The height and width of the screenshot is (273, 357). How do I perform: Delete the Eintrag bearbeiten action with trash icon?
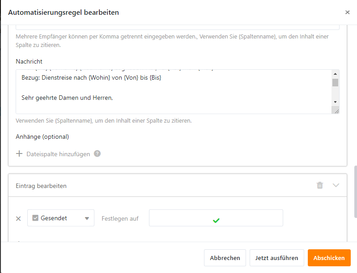pyautogui.click(x=320, y=185)
